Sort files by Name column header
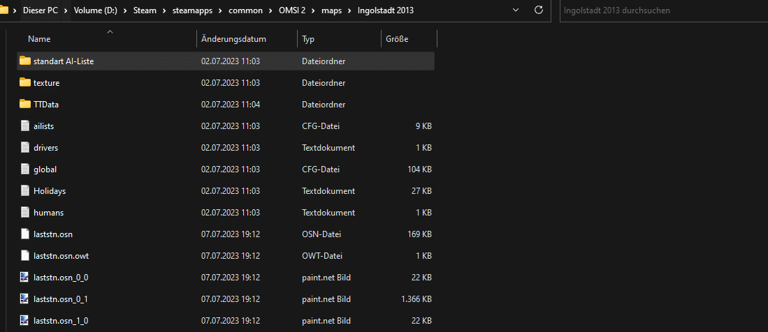 [39, 39]
